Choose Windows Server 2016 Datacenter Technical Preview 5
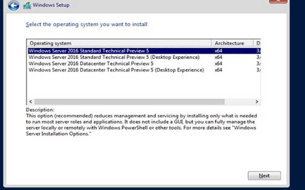This screenshot has height=190, width=305. [x=91, y=63]
